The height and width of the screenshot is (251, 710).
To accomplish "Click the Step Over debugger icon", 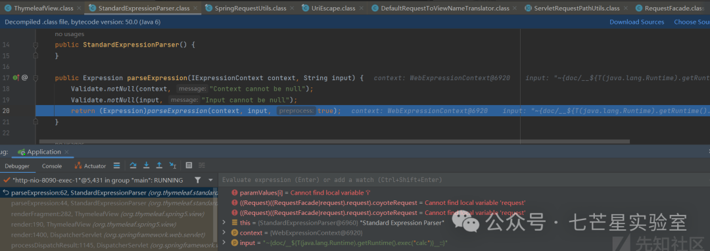I will pyautogui.click(x=133, y=166).
